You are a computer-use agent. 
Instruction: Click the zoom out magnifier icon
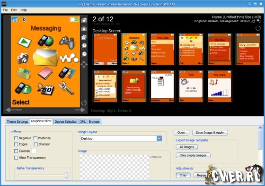click(84, 54)
